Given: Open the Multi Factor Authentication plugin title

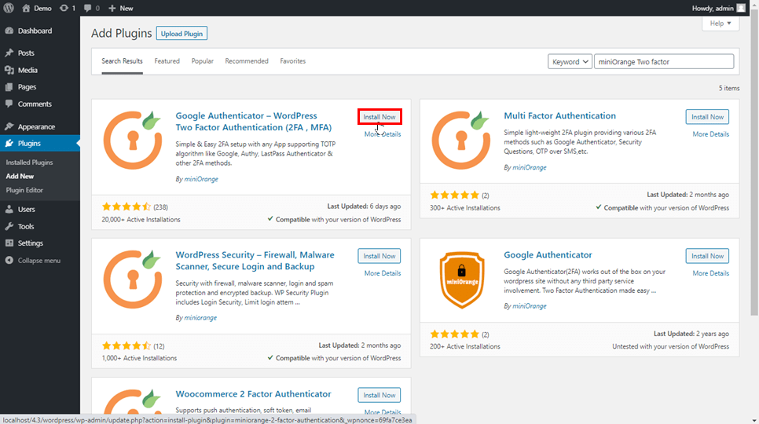Looking at the screenshot, I should point(559,116).
